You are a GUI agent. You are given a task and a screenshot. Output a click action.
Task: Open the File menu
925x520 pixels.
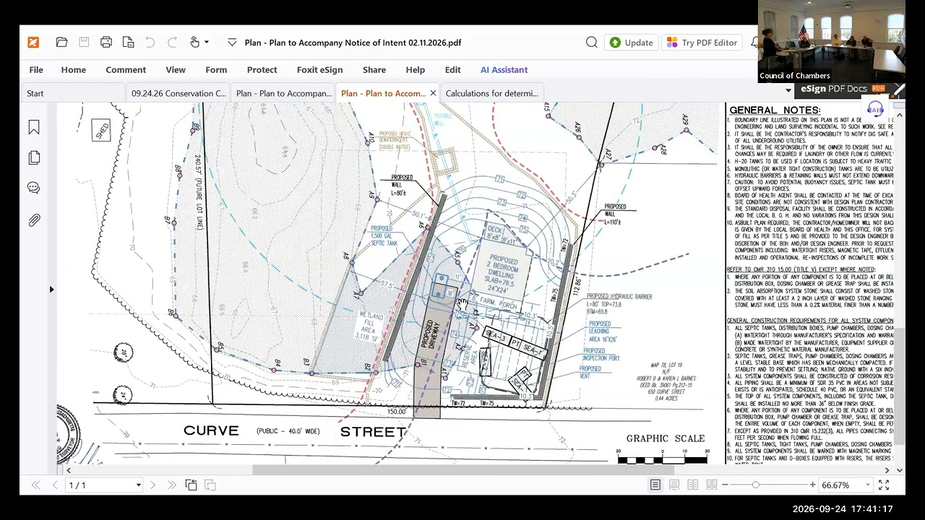click(36, 70)
